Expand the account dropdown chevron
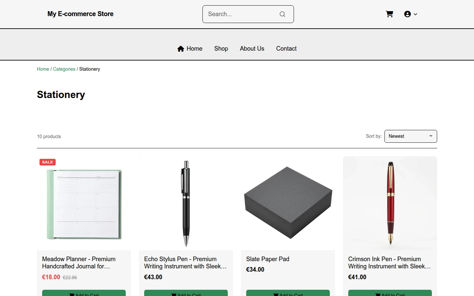 [x=415, y=14]
